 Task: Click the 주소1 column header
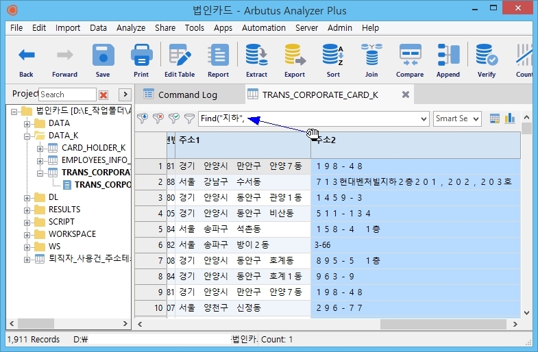[x=243, y=145]
